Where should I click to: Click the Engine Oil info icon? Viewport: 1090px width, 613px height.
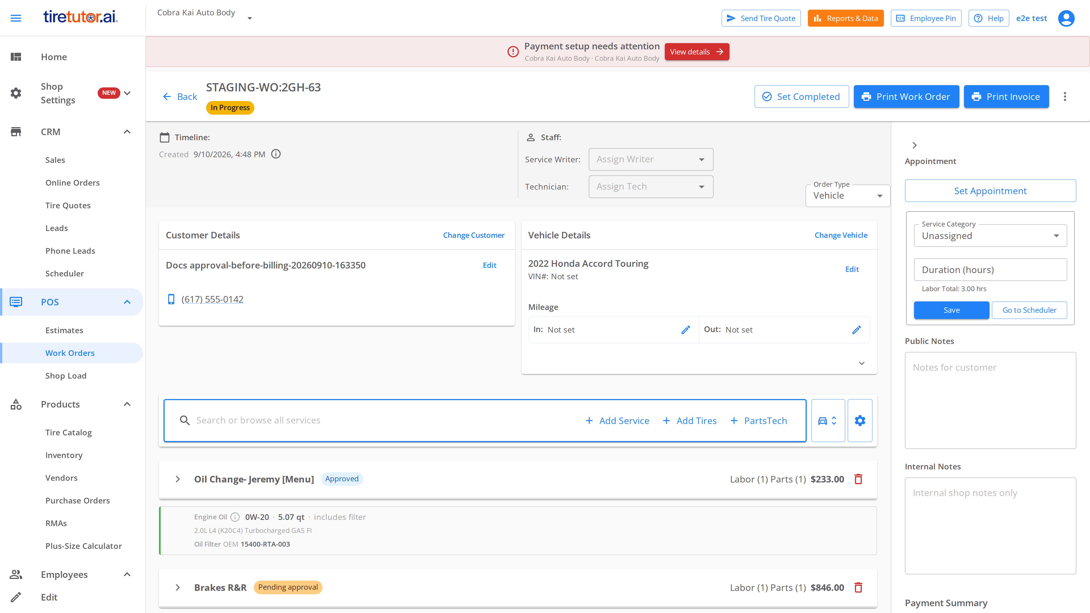(235, 517)
